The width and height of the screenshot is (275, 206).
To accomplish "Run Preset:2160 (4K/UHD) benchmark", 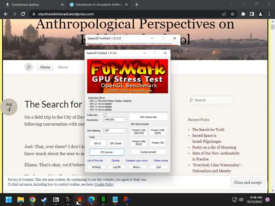I will 139,131.
